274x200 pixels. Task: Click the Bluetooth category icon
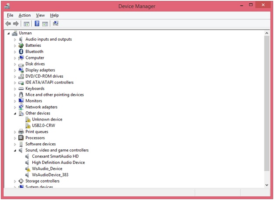tap(21, 52)
